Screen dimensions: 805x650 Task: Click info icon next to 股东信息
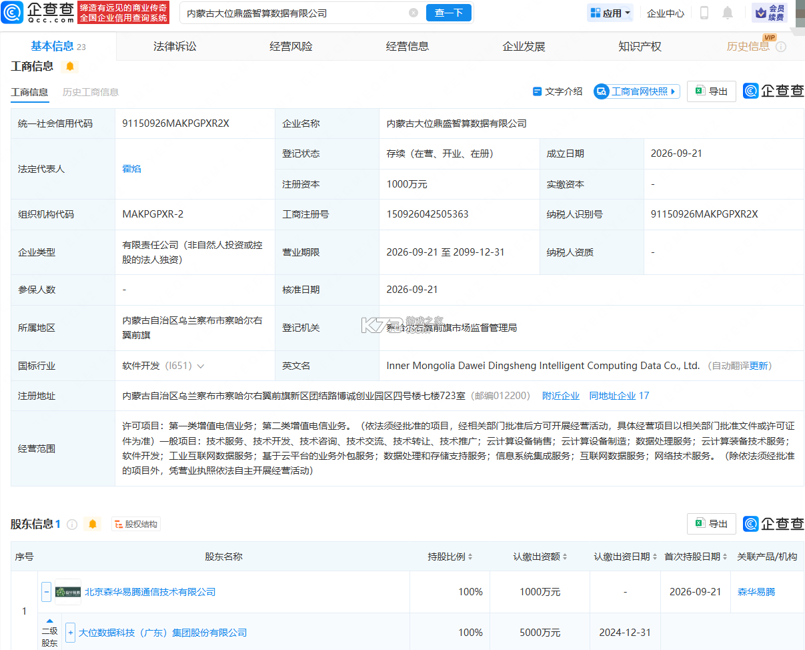[72, 525]
